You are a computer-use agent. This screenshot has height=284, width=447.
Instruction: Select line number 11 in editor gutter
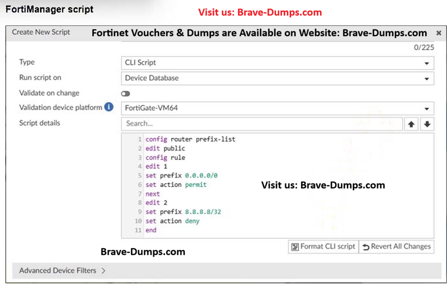(x=138, y=230)
